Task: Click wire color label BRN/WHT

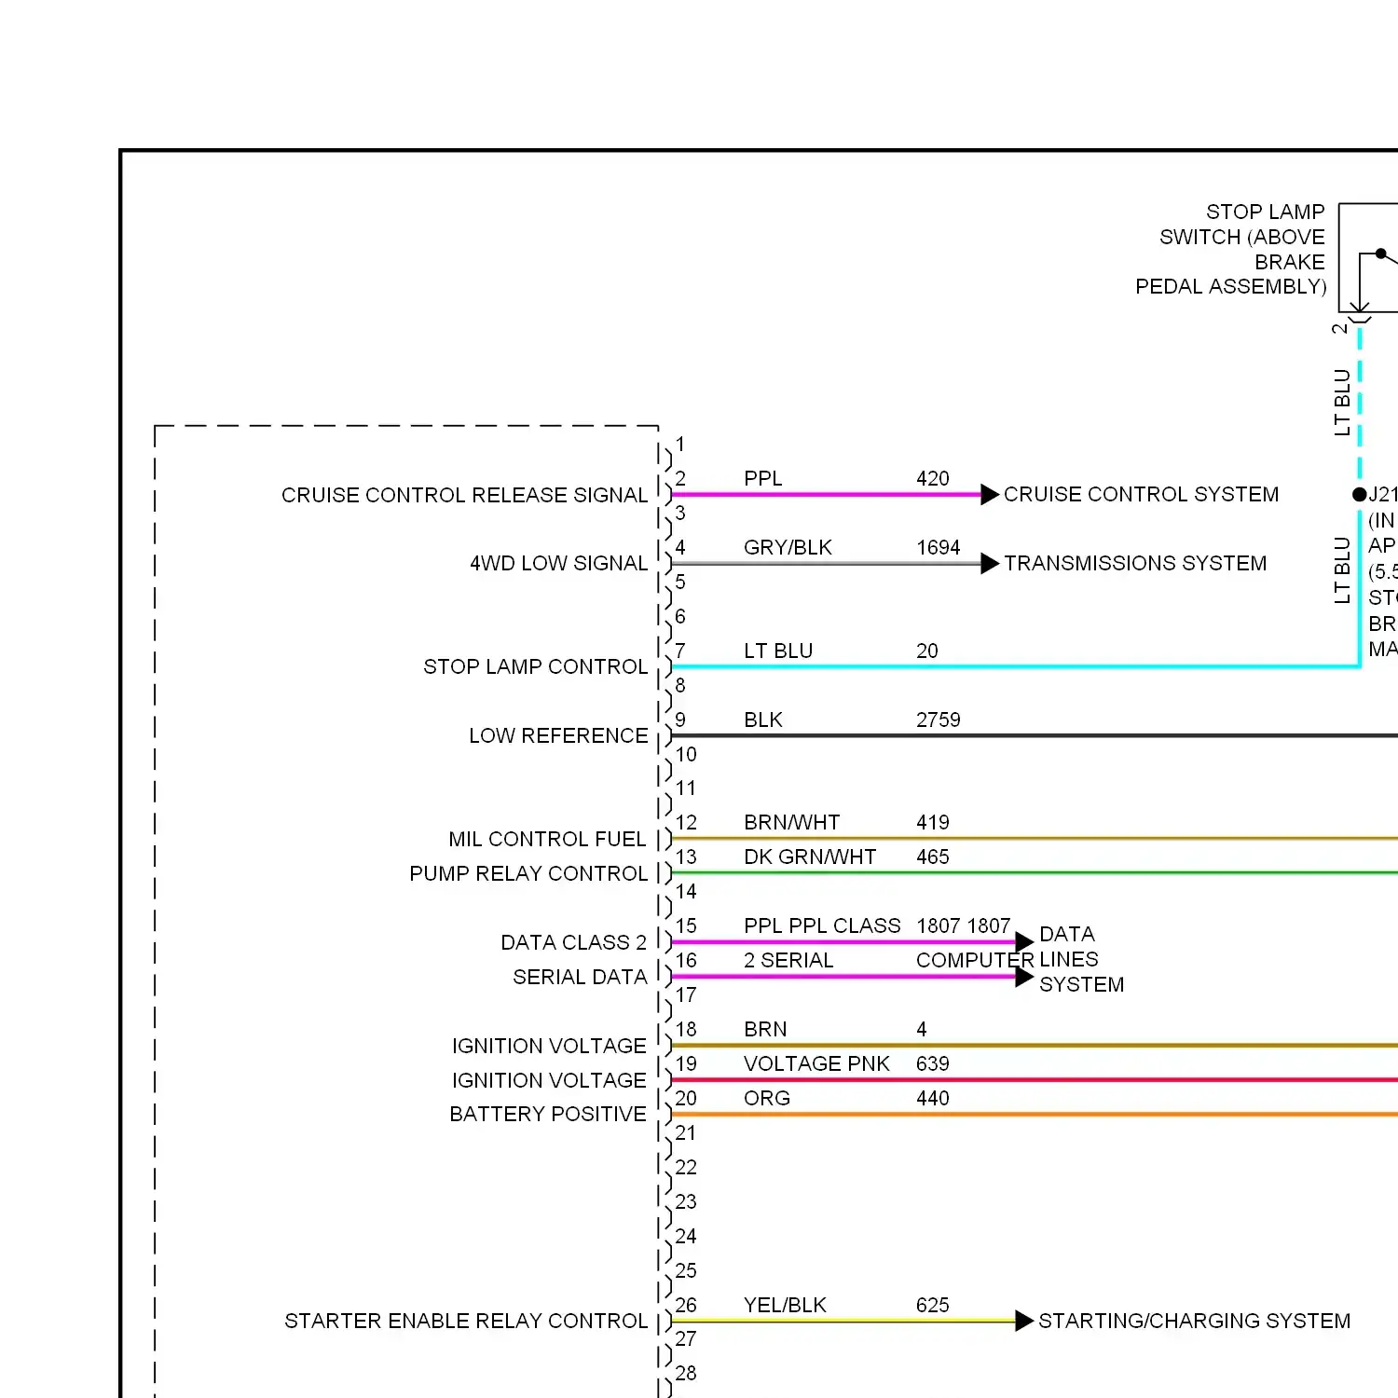Action: 791,822
